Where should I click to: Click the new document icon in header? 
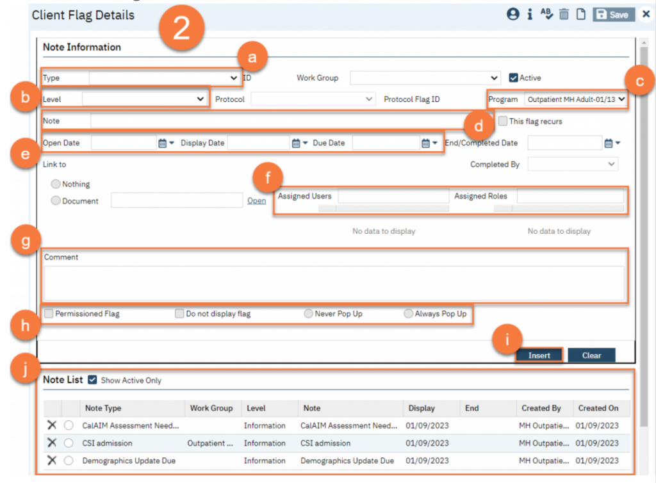[581, 14]
